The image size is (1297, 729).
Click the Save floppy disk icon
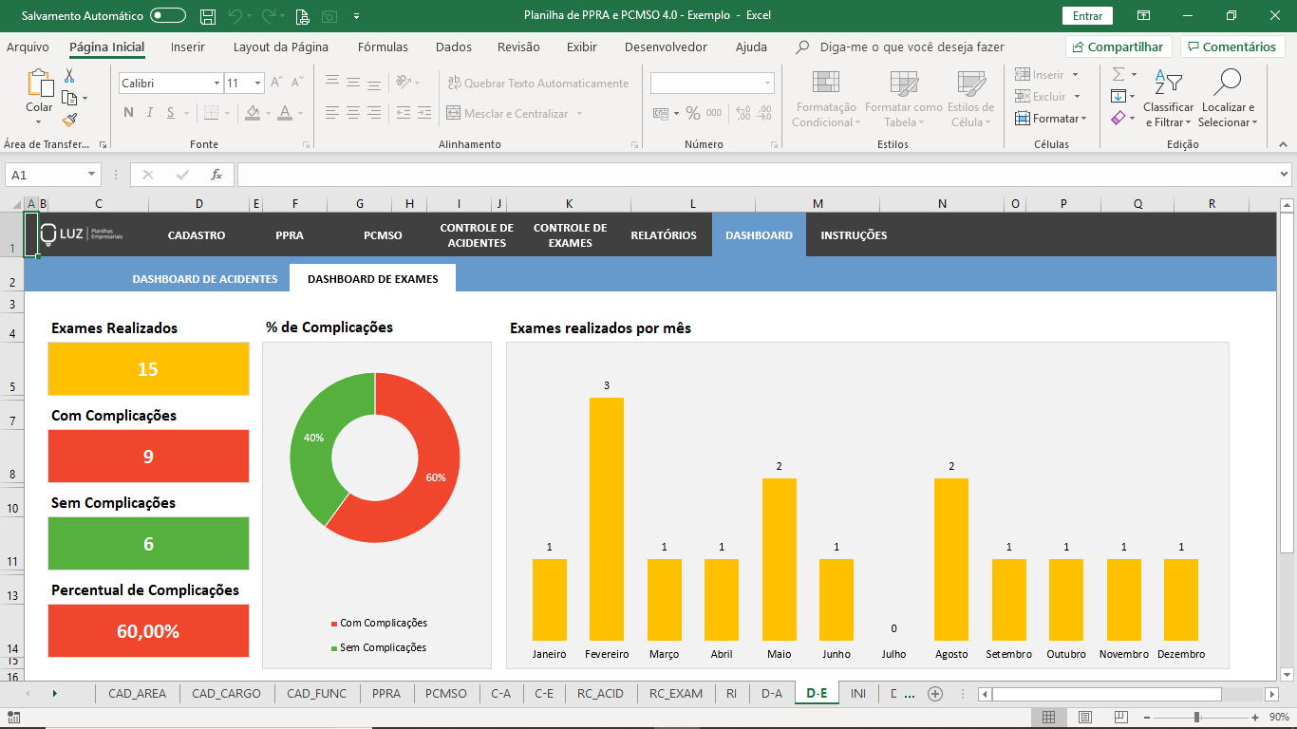pos(207,16)
